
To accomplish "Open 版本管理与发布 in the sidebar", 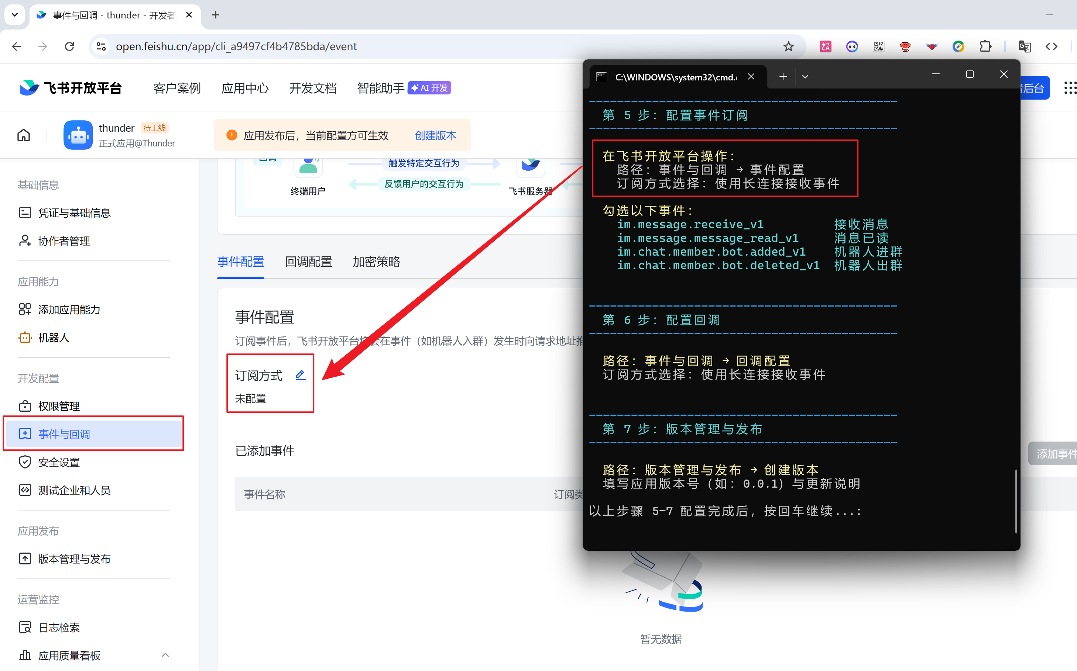I will [74, 559].
